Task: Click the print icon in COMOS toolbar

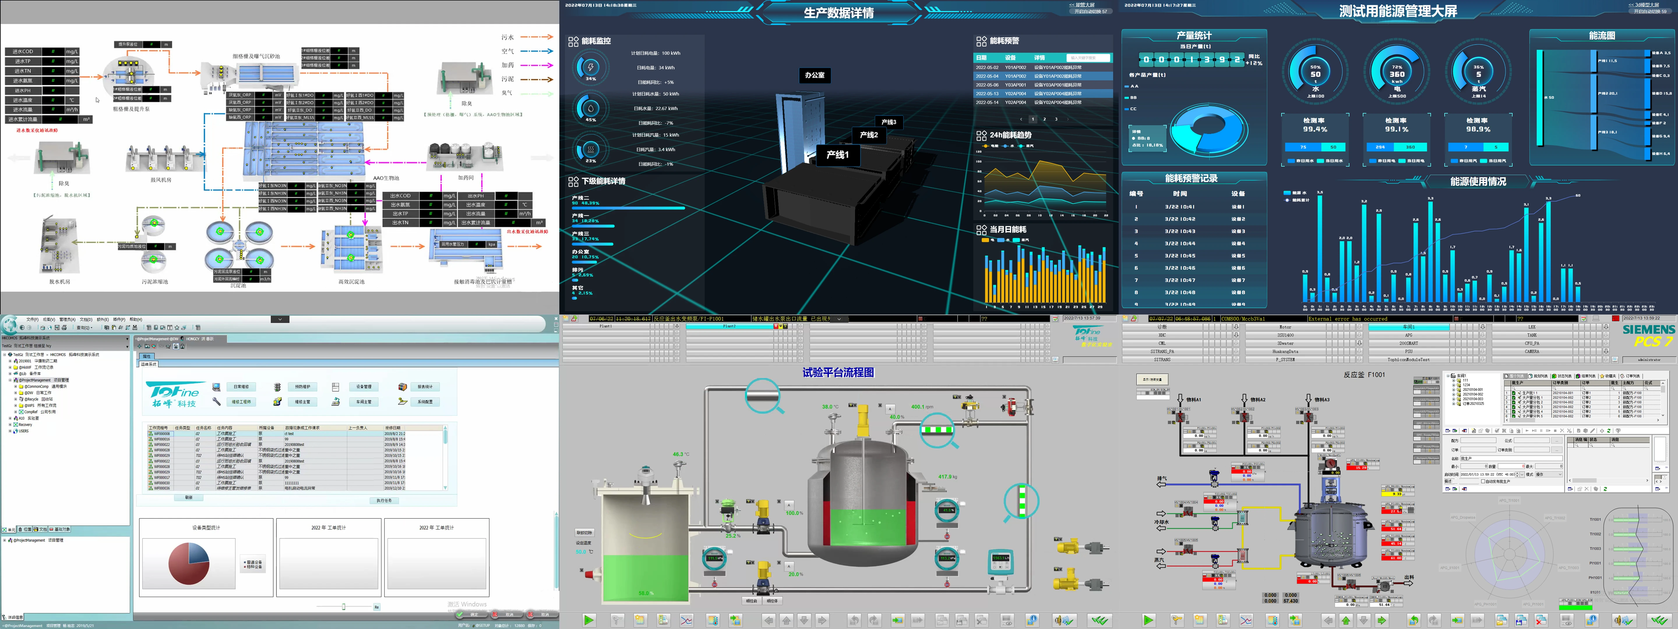Action: tap(64, 328)
